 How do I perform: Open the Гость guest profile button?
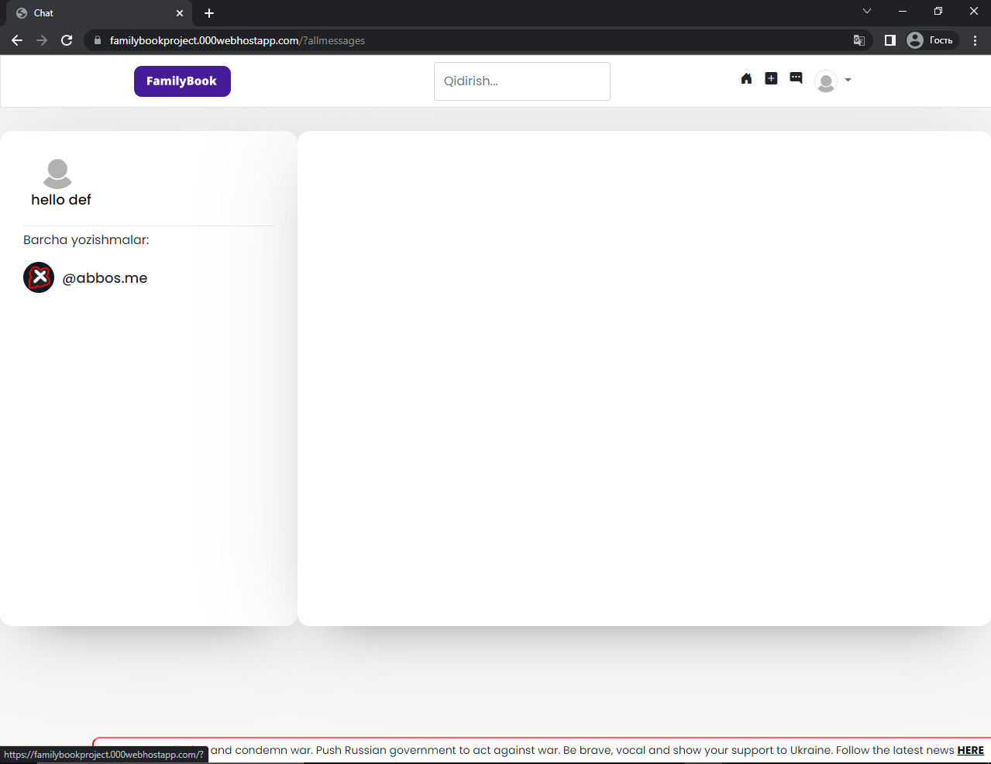pos(931,40)
